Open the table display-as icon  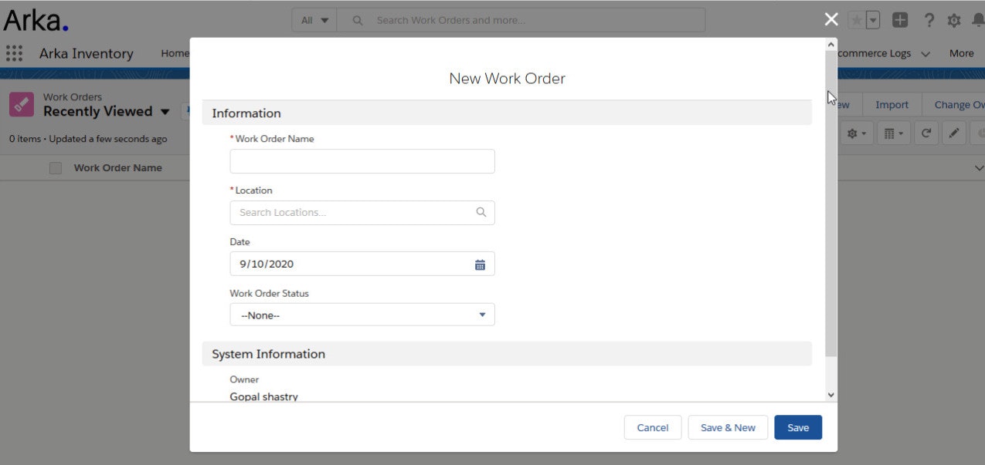tap(894, 133)
